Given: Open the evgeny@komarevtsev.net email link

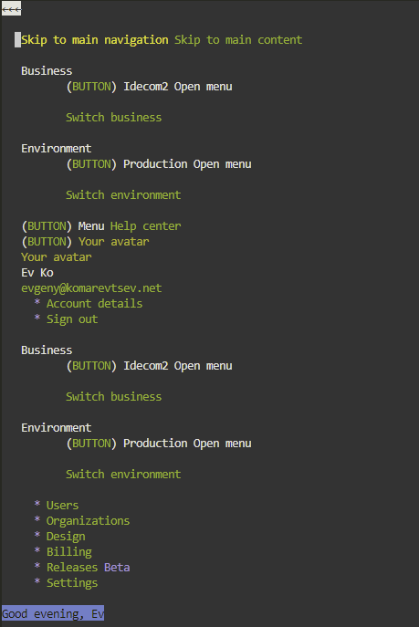Looking at the screenshot, I should [91, 288].
